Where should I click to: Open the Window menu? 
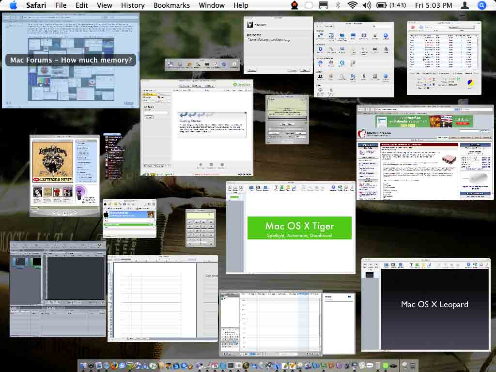coord(212,5)
